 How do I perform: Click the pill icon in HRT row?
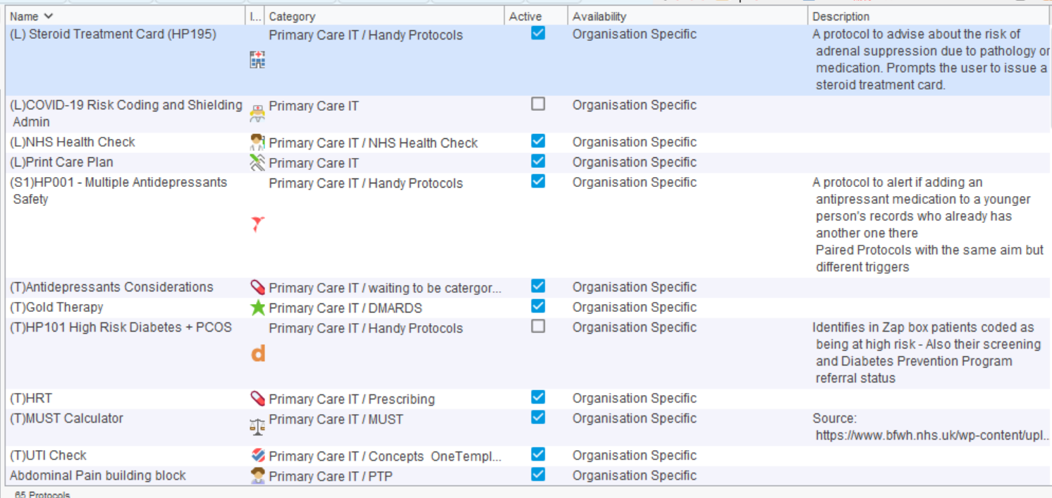[x=258, y=399]
